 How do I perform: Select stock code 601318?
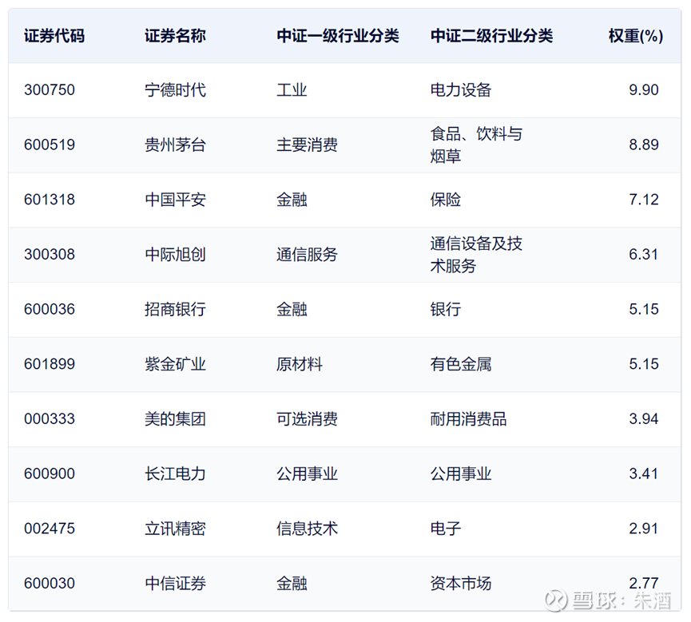[50, 200]
